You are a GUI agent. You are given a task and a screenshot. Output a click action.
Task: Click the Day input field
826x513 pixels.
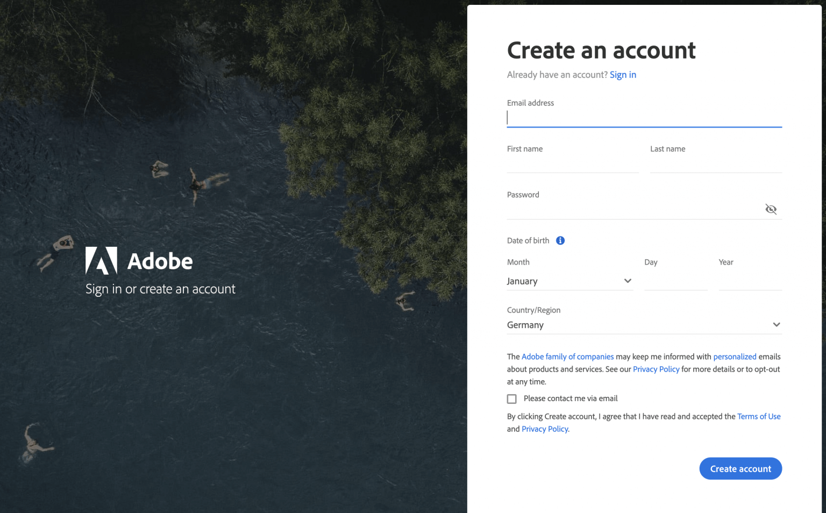[x=675, y=281]
